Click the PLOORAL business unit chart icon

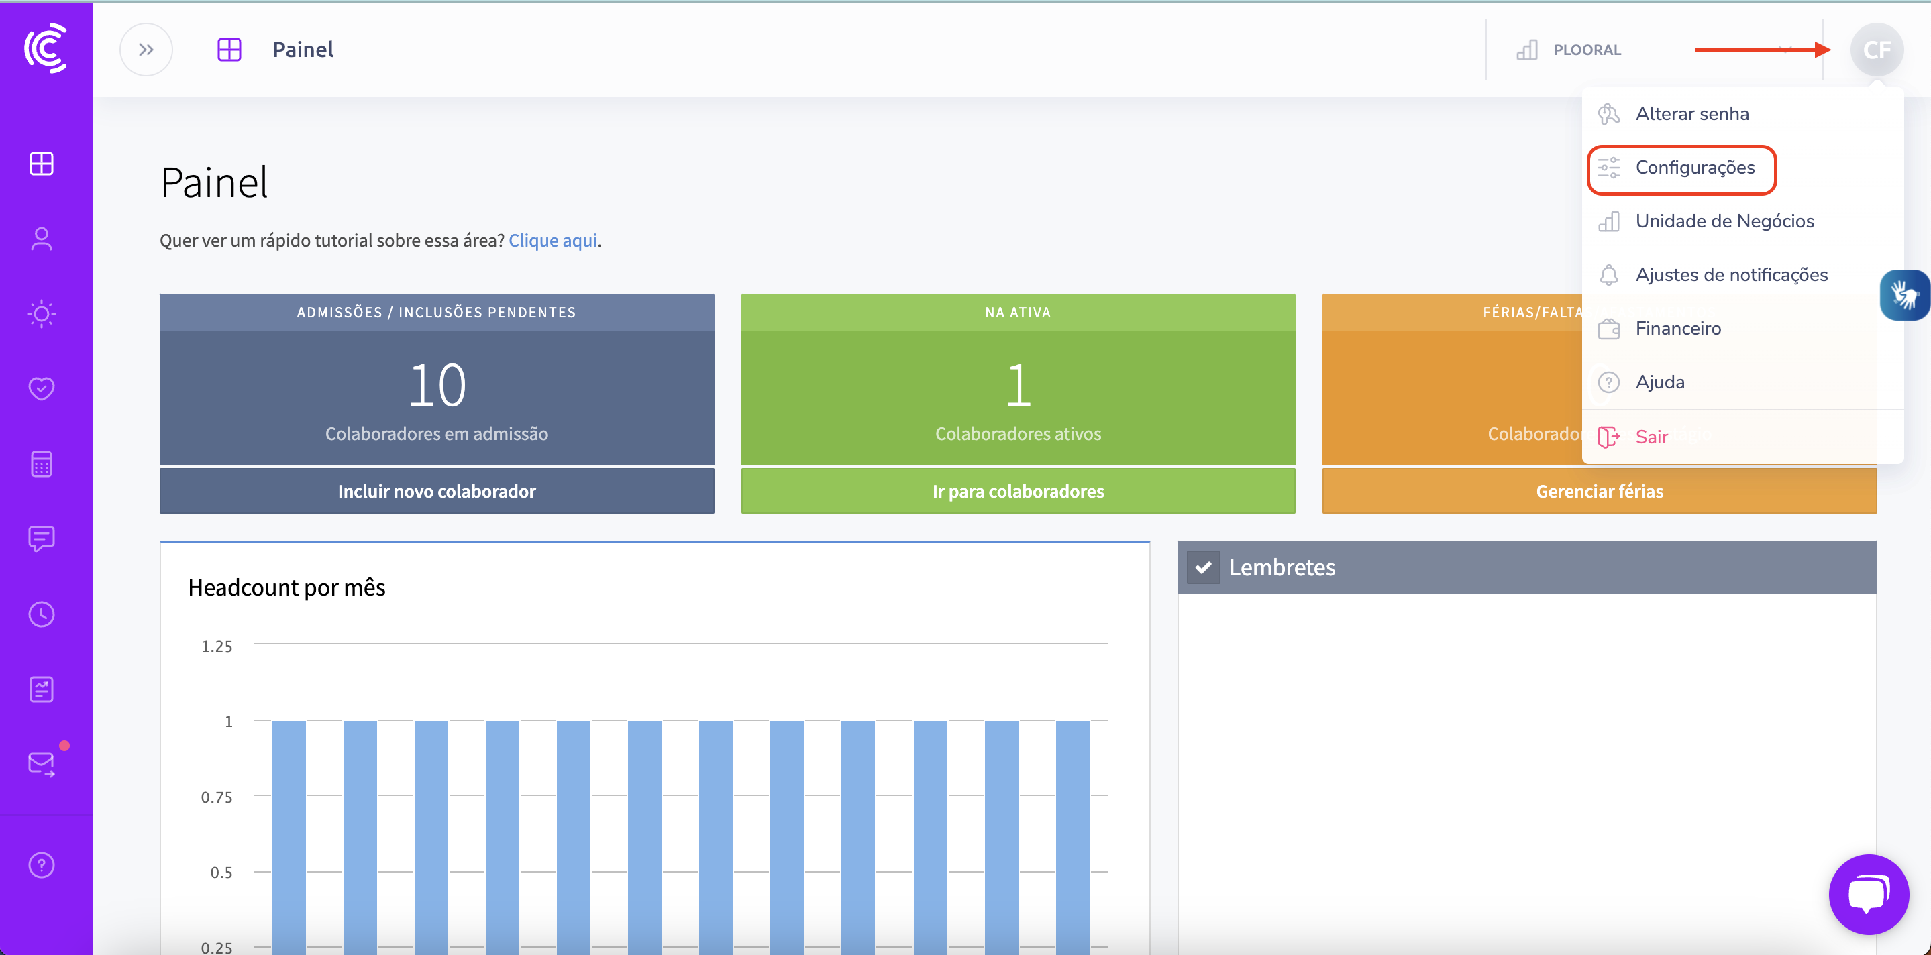1527,50
